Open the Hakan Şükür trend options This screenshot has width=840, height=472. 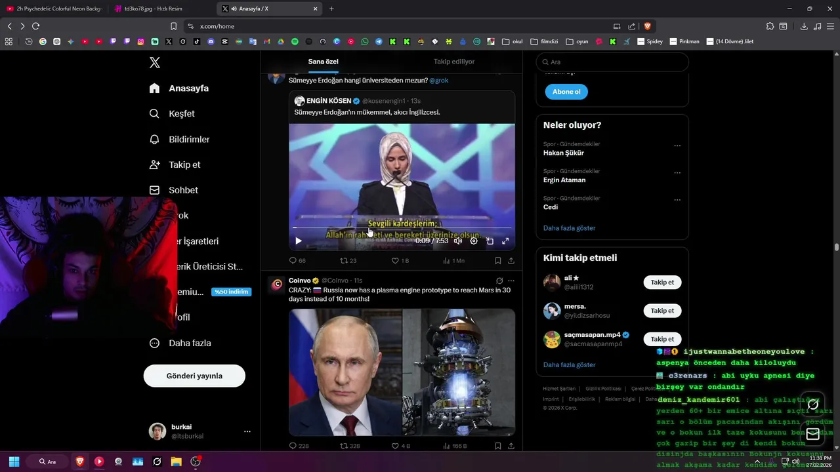point(677,146)
